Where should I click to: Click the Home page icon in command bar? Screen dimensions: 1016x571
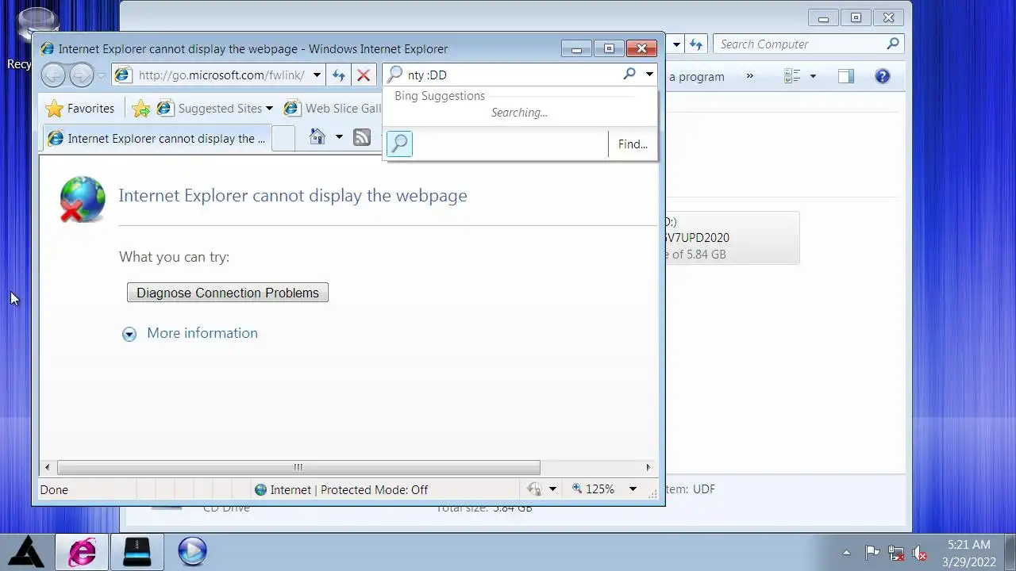(x=317, y=137)
